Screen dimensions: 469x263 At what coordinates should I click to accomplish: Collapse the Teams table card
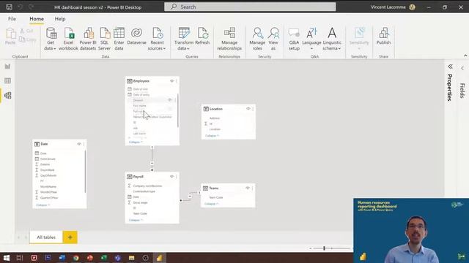coord(212,204)
